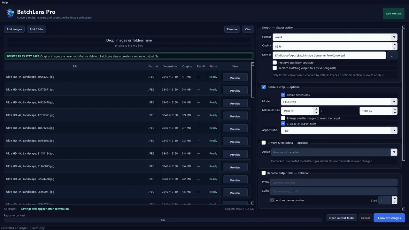The image size is (409, 230).
Task: Increase the sequence Start number
Action: [x=395, y=199]
